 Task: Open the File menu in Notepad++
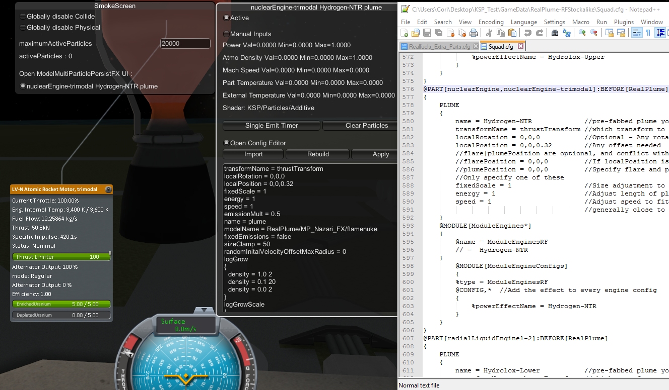coord(406,22)
